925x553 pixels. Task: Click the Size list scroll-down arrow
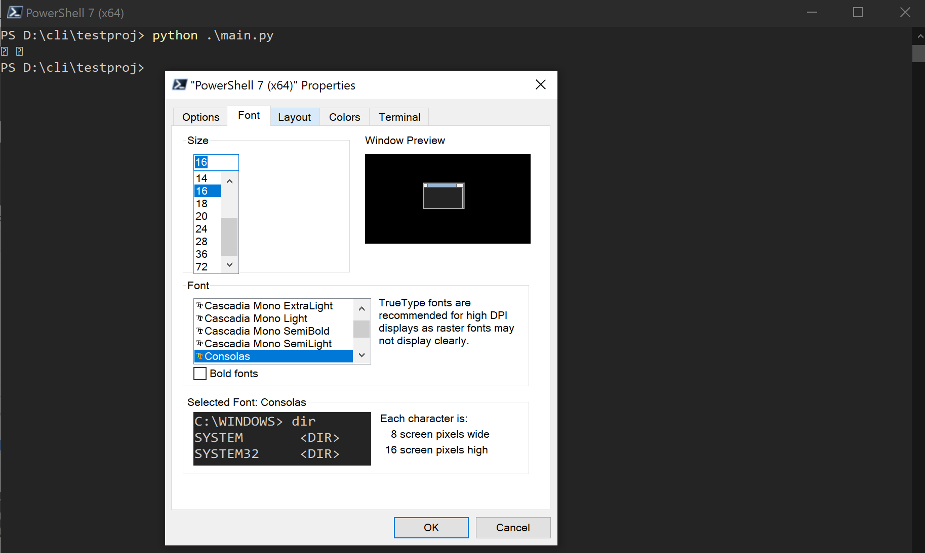(x=229, y=264)
